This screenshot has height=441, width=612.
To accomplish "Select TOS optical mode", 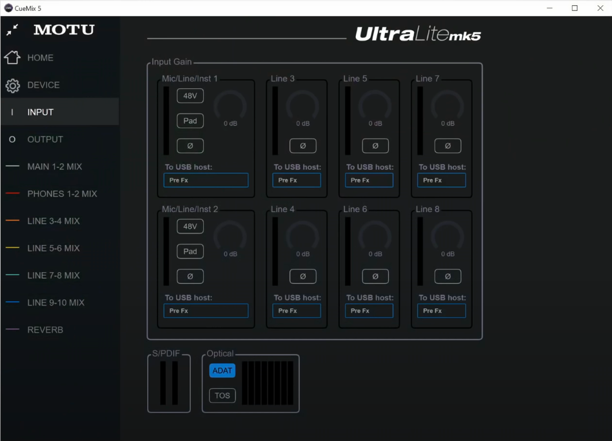I will click(x=222, y=395).
